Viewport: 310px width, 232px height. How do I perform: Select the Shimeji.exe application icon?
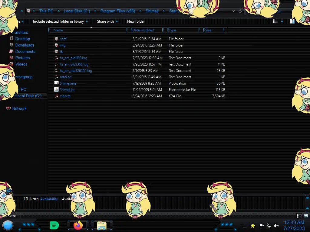click(x=56, y=83)
